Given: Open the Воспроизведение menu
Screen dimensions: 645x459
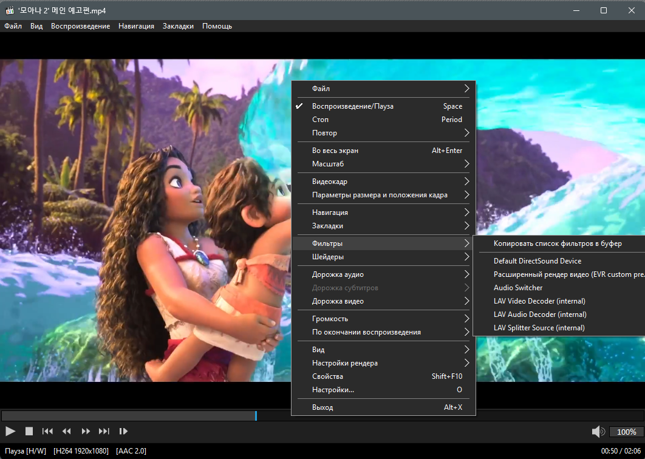Looking at the screenshot, I should click(81, 26).
